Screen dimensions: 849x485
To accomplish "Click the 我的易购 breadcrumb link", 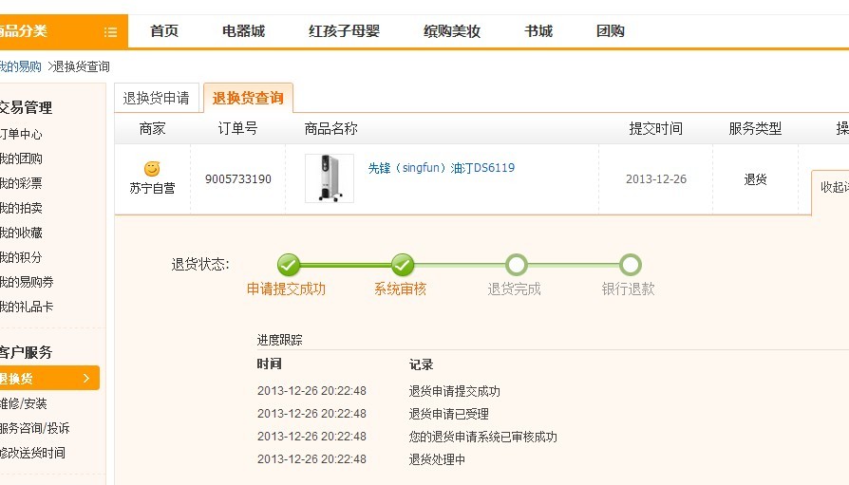I will 20,66.
